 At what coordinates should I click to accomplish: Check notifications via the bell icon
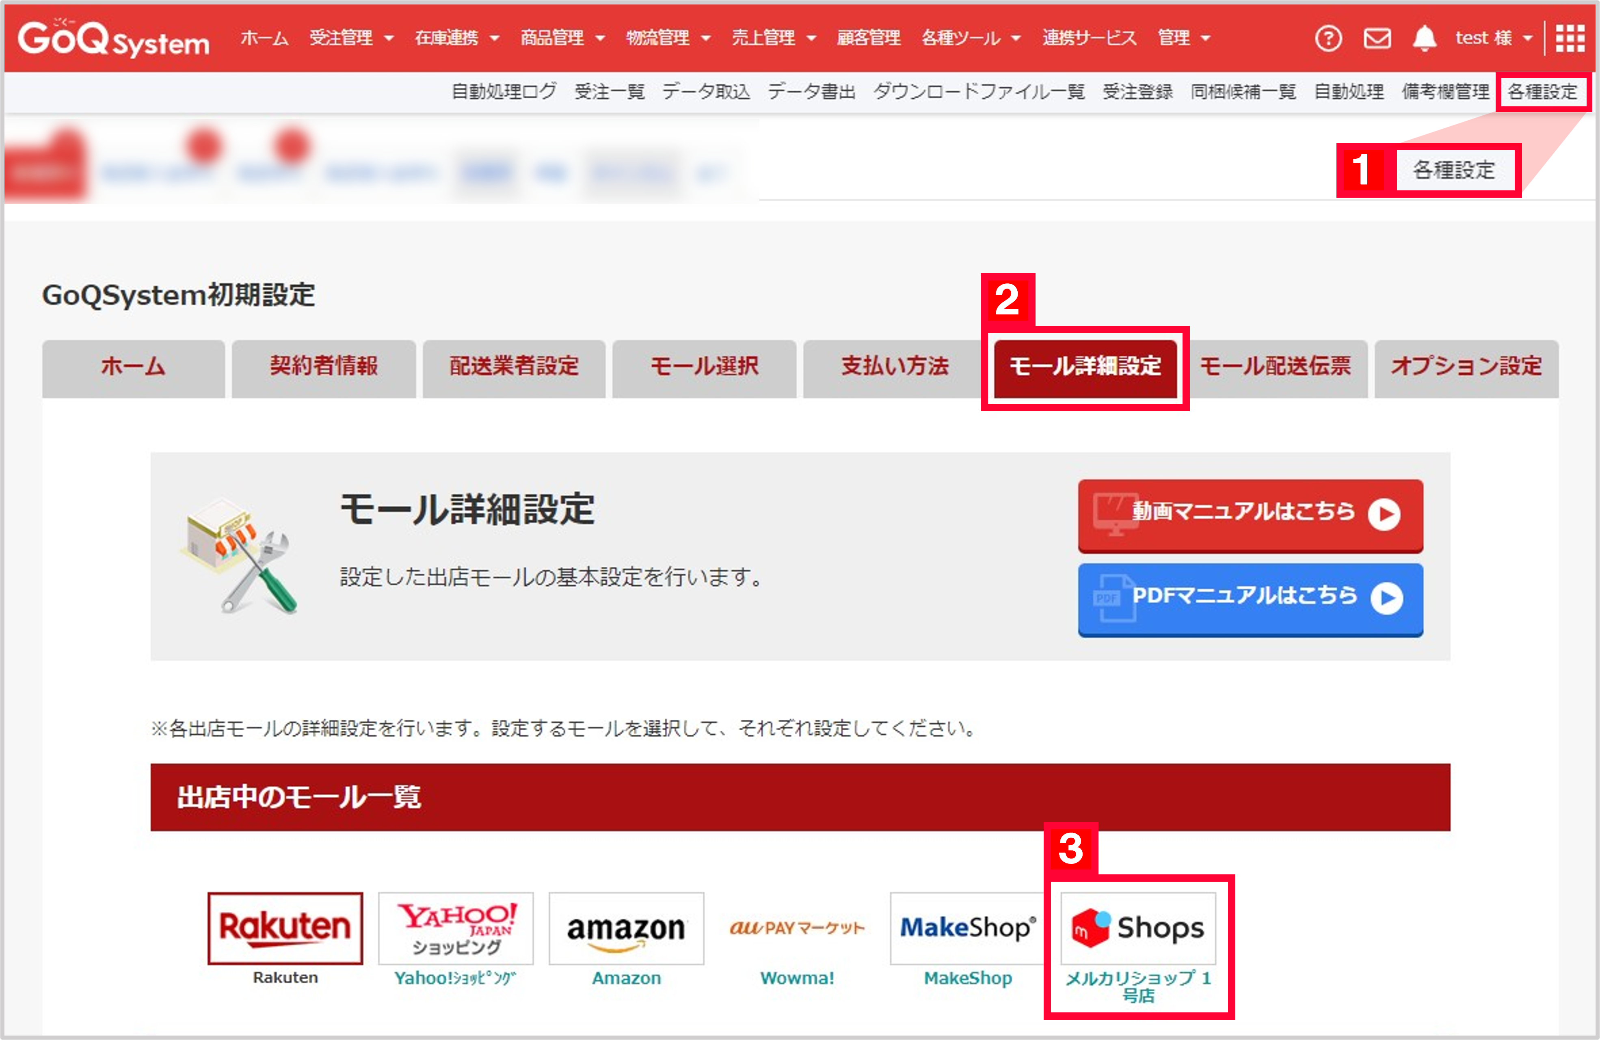1425,38
